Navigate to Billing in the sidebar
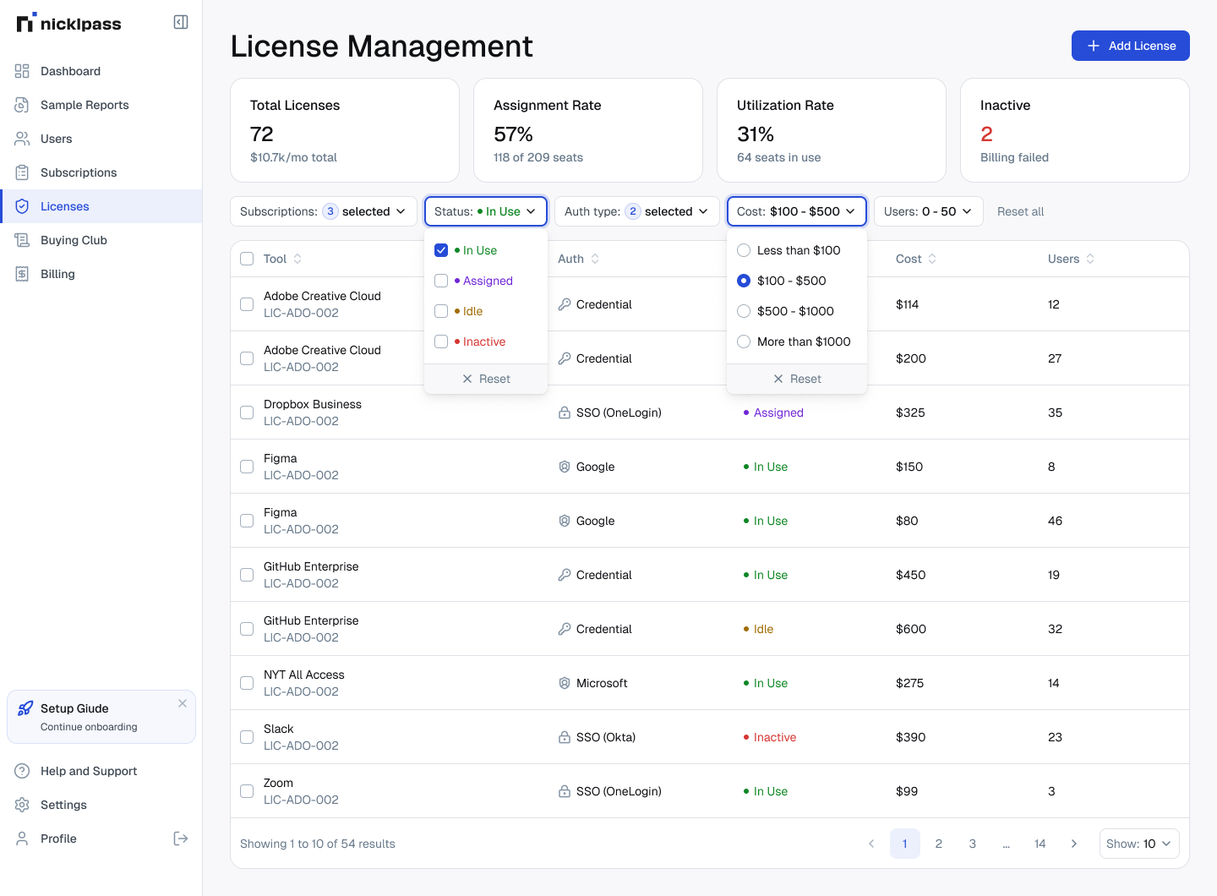This screenshot has height=896, width=1217. point(57,274)
